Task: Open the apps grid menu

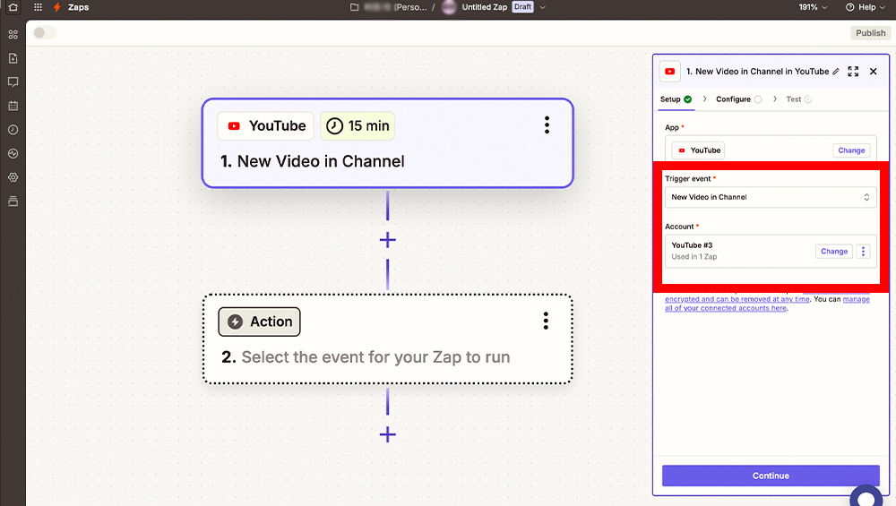Action: click(x=38, y=7)
